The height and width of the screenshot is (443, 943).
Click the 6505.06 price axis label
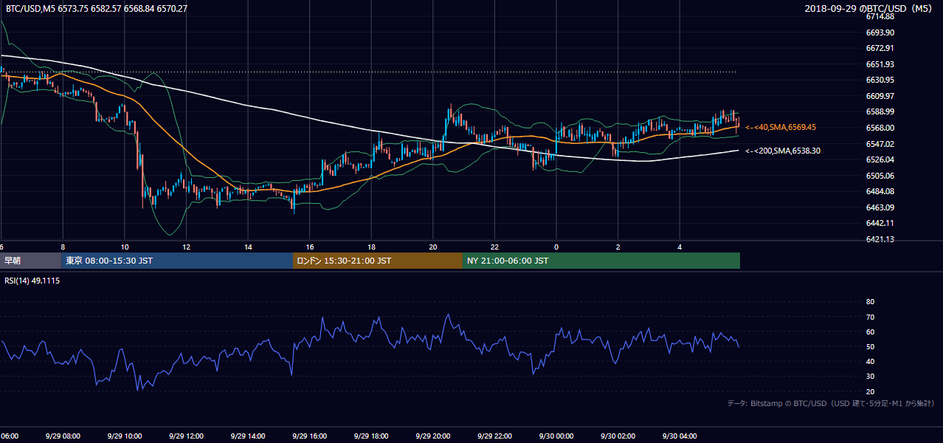(880, 176)
